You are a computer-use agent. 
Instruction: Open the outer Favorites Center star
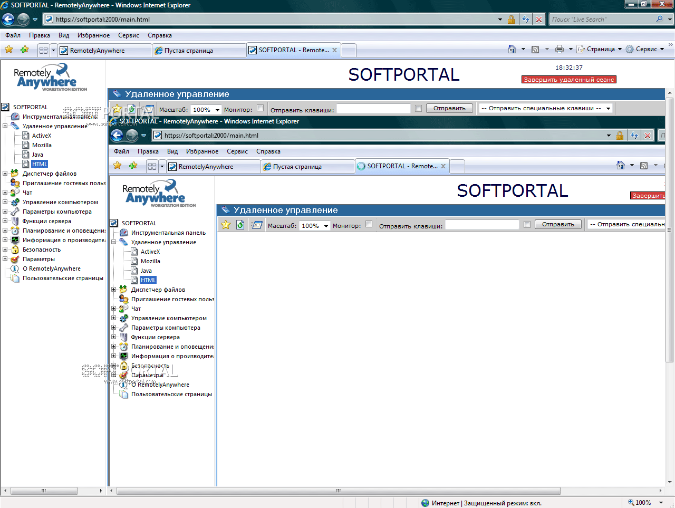tap(9, 50)
